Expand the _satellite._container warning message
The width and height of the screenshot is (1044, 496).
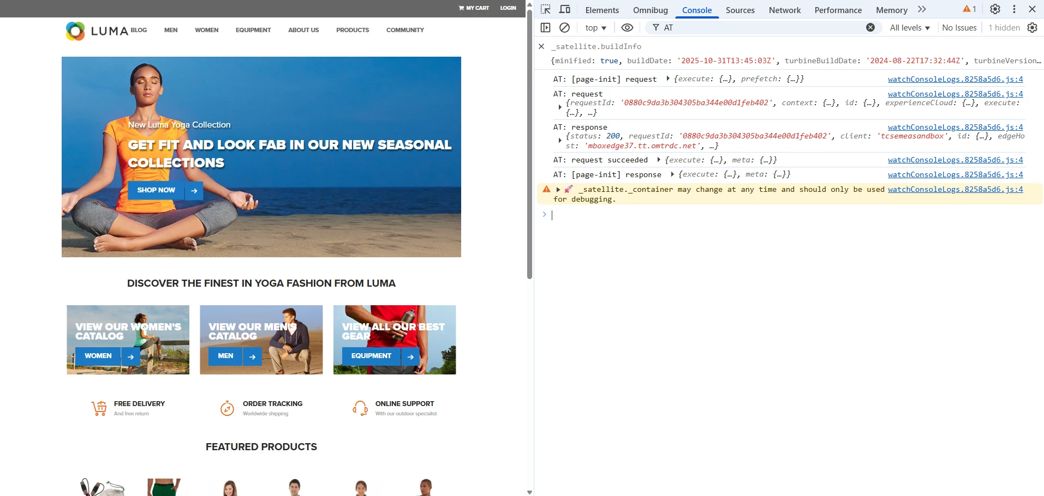tap(558, 189)
